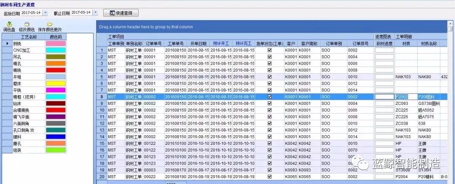Viewport: 455px width, 184px height.
Task: Click the blue 锯料 color swatch
Action: 55,136
